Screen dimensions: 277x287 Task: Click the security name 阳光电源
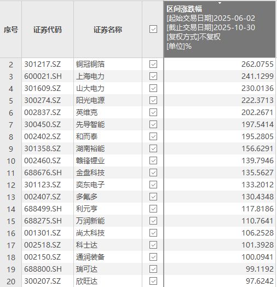click(x=90, y=100)
